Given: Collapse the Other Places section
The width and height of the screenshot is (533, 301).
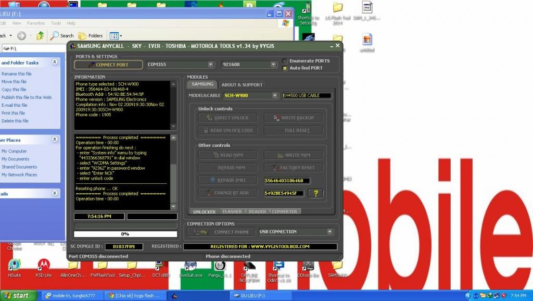Looking at the screenshot, I should (54, 140).
